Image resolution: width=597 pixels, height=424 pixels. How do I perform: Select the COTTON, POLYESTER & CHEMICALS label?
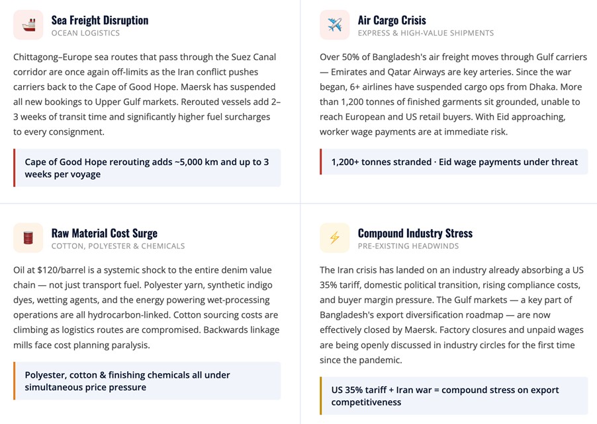pos(118,246)
